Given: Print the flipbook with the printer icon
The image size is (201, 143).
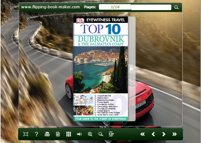Looking at the screenshot, I should coord(47,134).
